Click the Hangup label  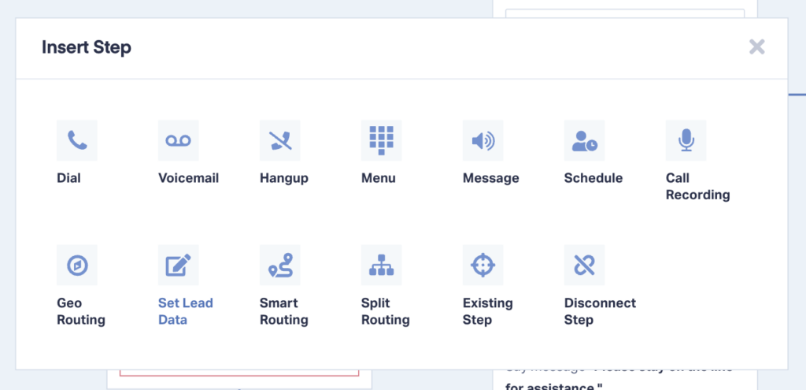click(283, 178)
